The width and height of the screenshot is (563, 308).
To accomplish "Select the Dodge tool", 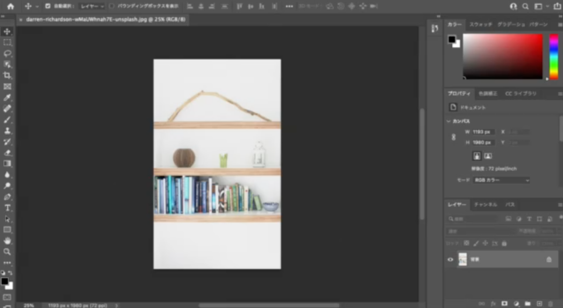I will point(7,186).
